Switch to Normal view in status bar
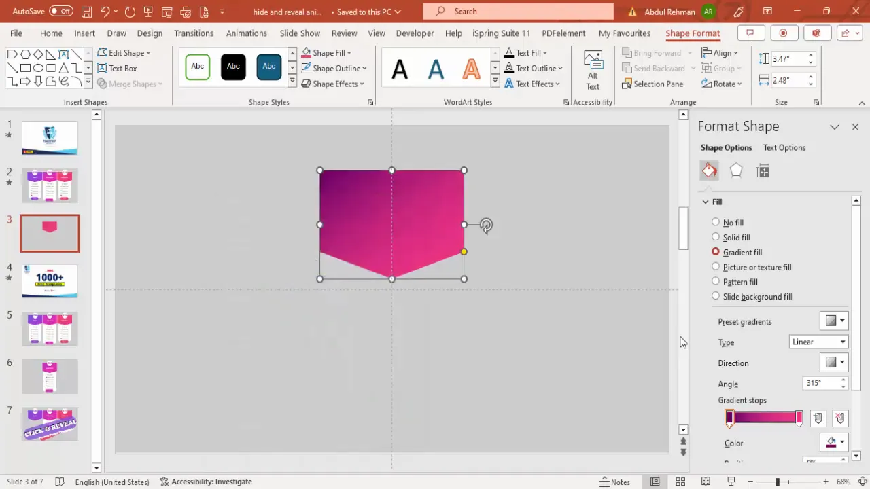This screenshot has width=870, height=489. (x=655, y=482)
